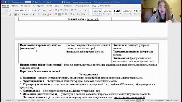Viewport: 182px width, 102px height.
Task: Apply text effects blue A icon
Action: pyautogui.click(x=39, y=14)
